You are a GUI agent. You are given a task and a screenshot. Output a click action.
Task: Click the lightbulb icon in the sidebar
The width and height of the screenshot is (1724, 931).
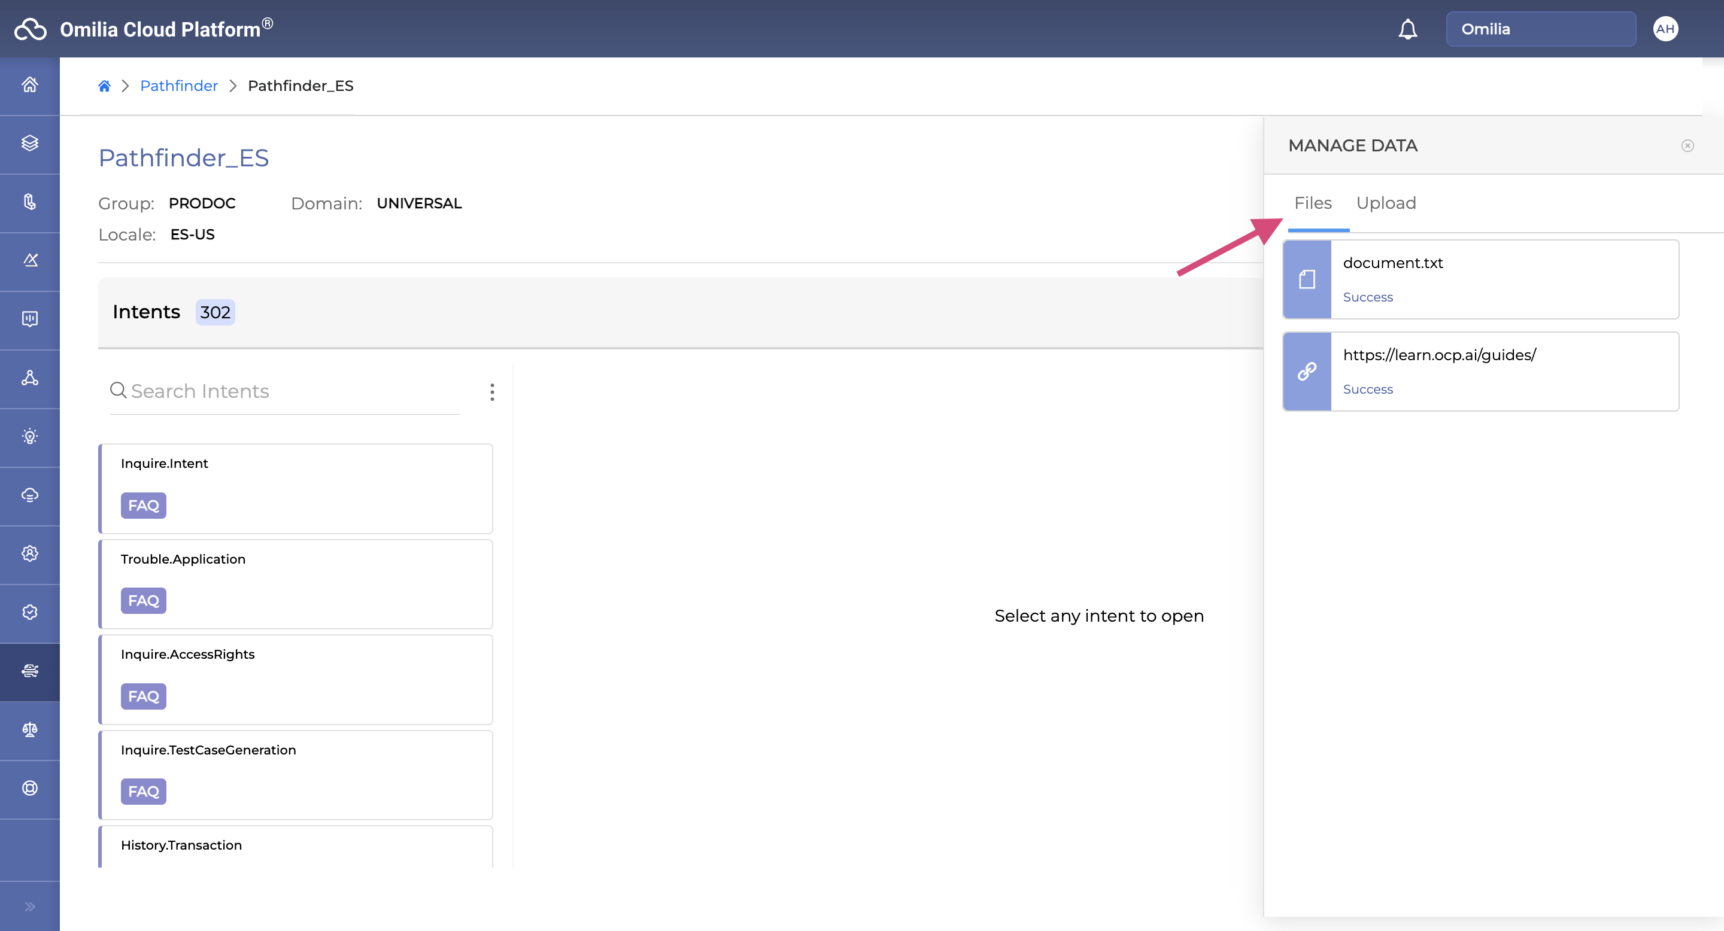[29, 437]
